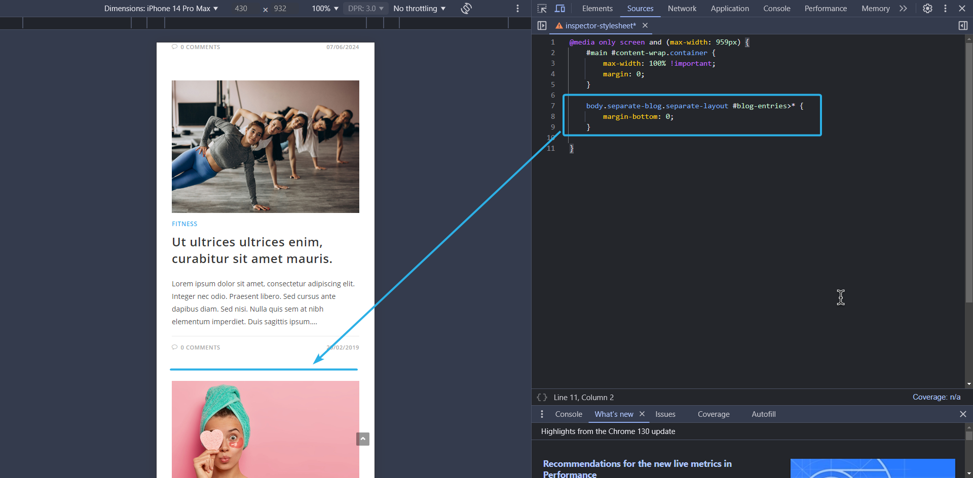This screenshot has height=478, width=973.
Task: Switch to the Elements tab
Action: (597, 9)
